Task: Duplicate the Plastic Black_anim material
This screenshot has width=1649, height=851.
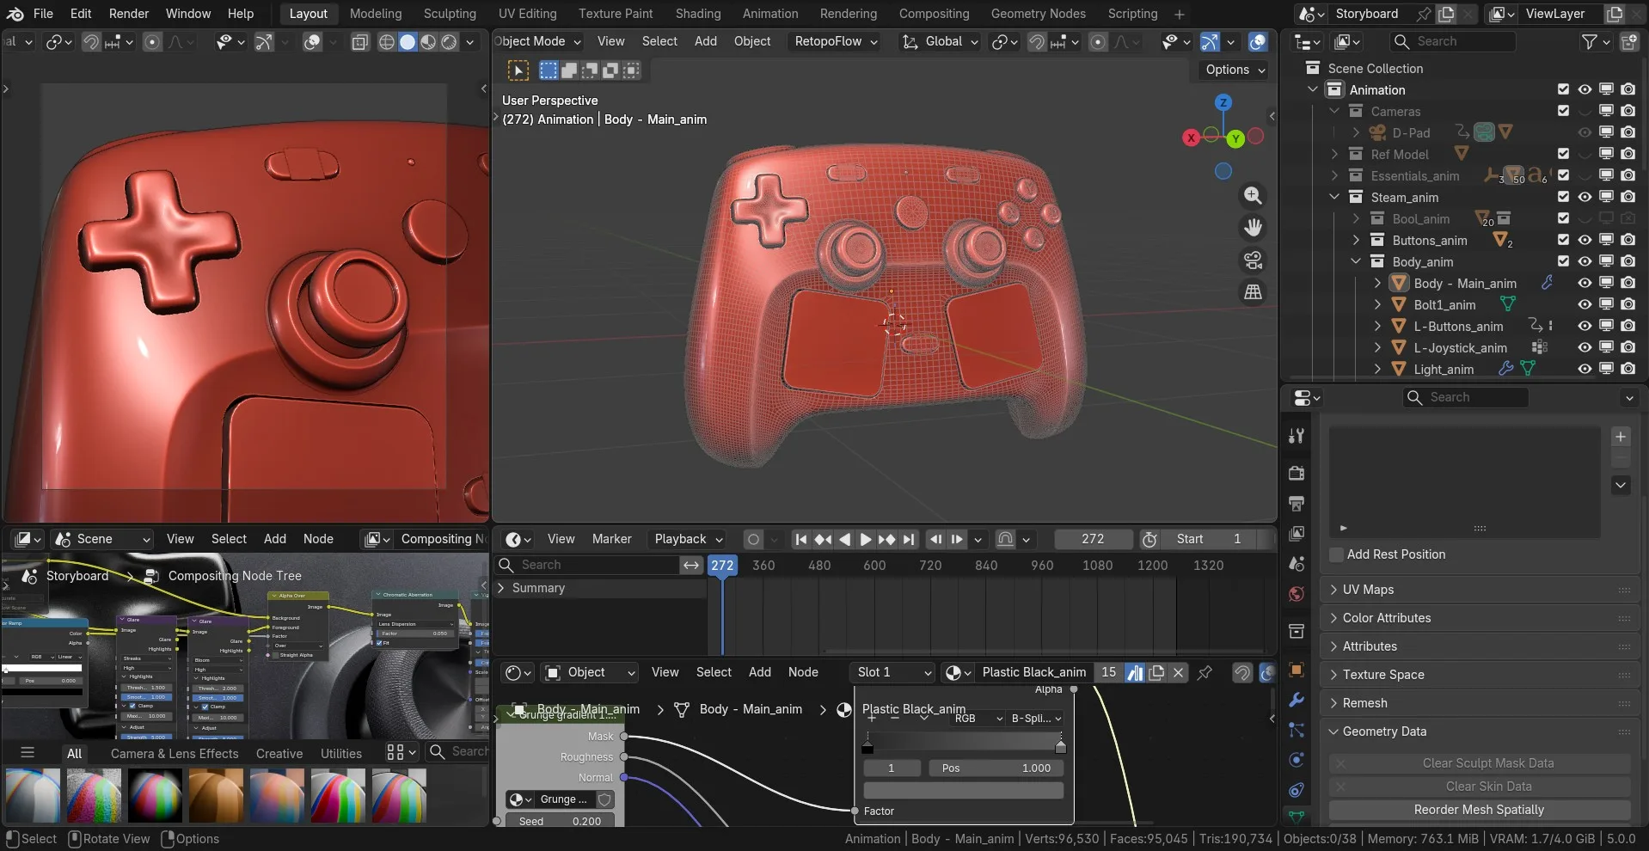Action: pos(1157,672)
